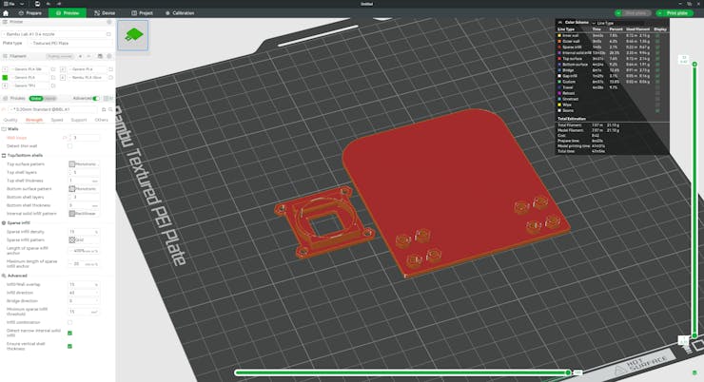Hide Inner wall lines in display column

tap(659, 34)
